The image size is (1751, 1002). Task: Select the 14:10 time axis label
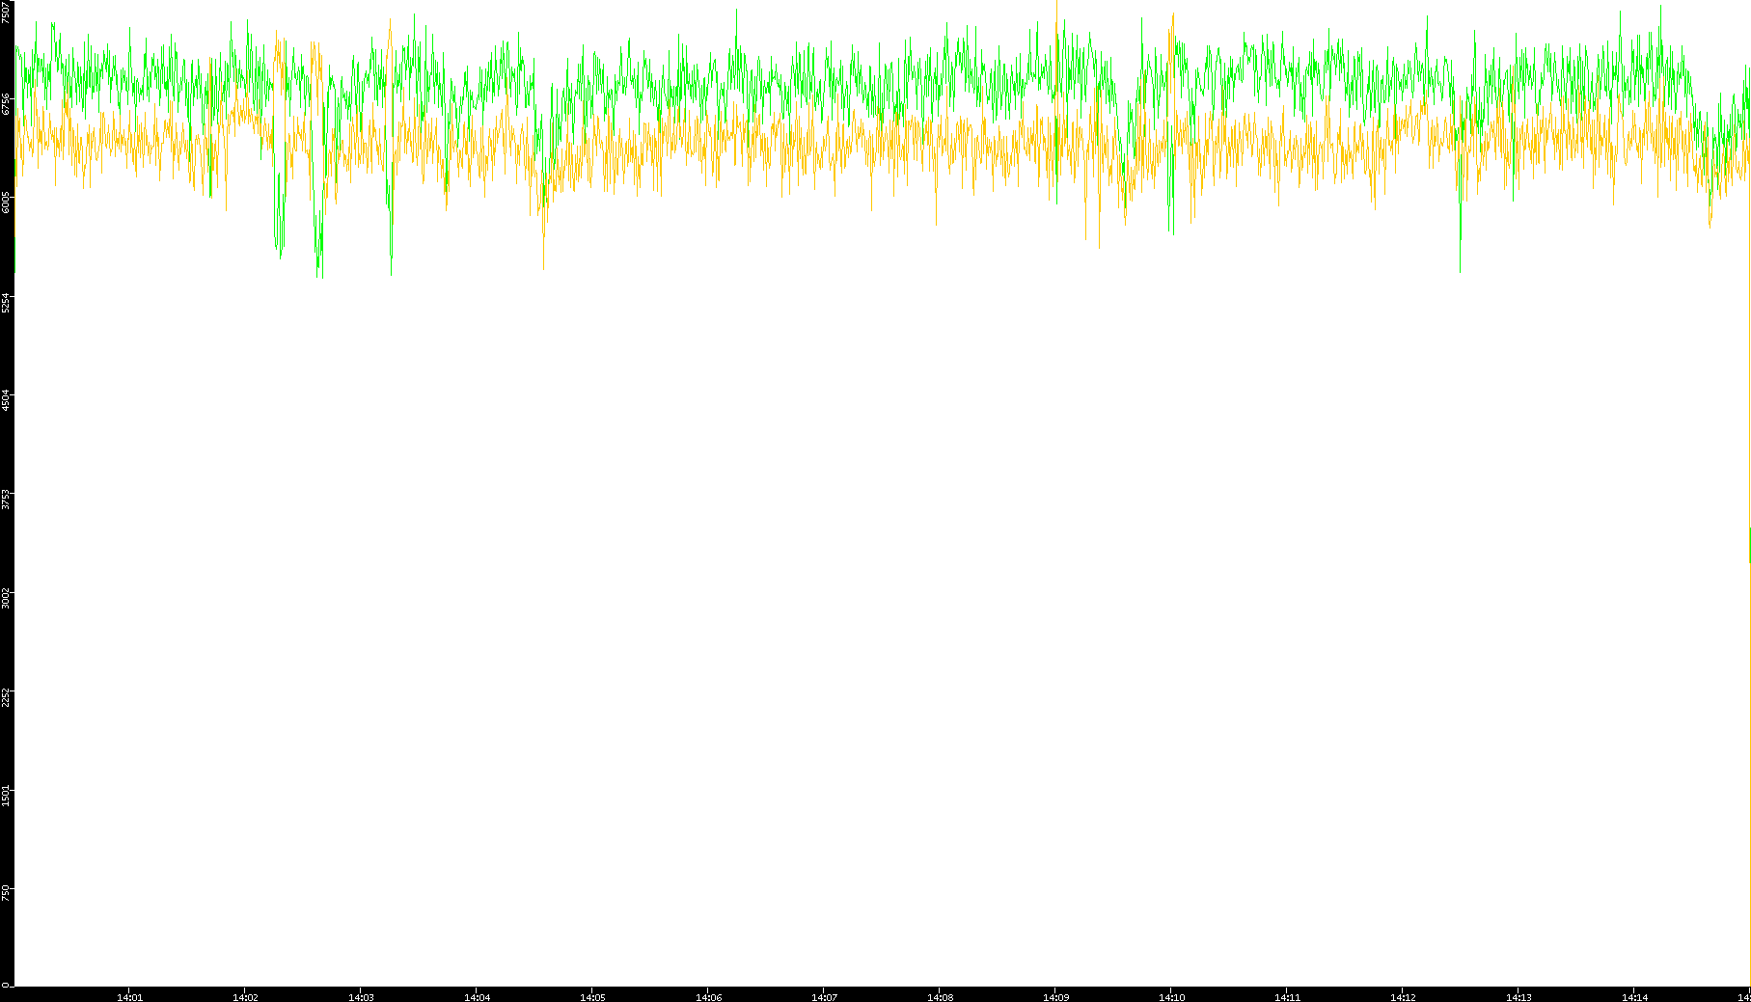pyautogui.click(x=1171, y=997)
